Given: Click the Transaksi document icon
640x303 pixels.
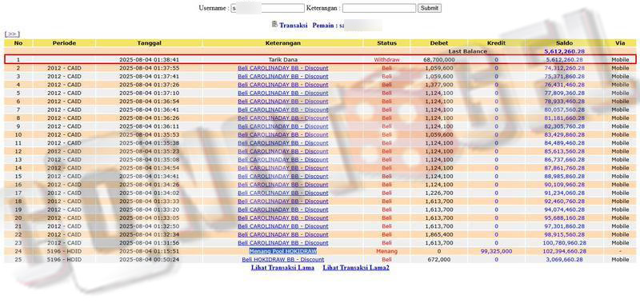Looking at the screenshot, I should click(x=274, y=25).
